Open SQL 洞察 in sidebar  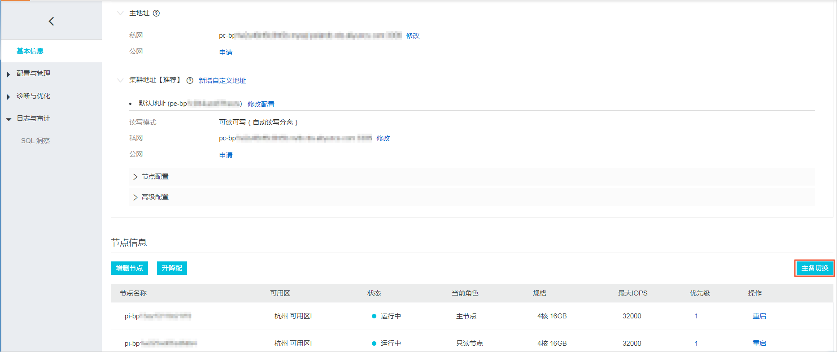coord(35,141)
